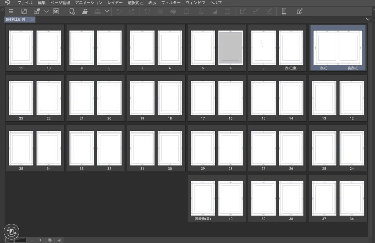Open the hamburger menu in the command bar
375x243 pixels.
tap(11, 11)
